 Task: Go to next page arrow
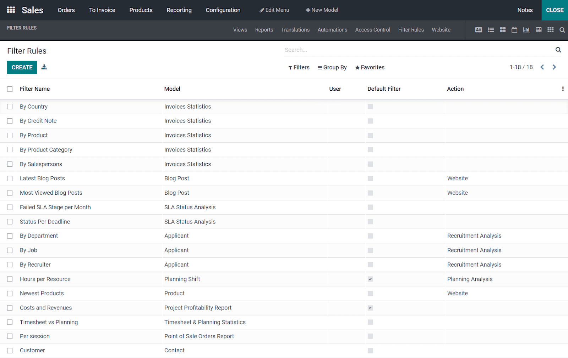point(554,67)
